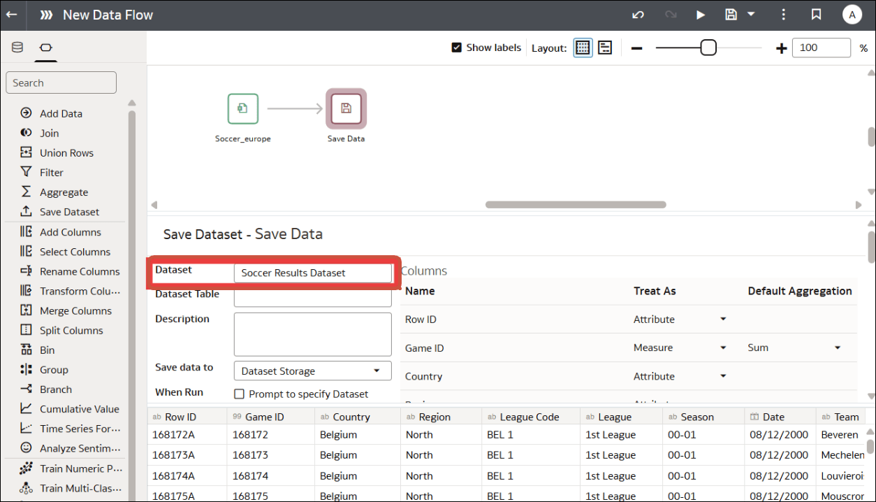
Task: Click the Dataset name input field
Action: click(x=312, y=273)
